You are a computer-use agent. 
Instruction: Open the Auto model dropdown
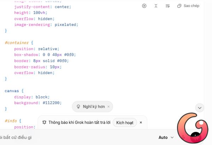(166, 138)
